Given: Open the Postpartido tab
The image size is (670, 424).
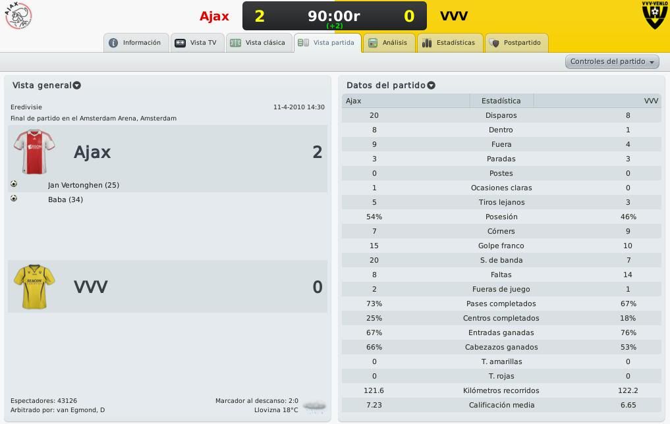Looking at the screenshot, I should (x=516, y=43).
